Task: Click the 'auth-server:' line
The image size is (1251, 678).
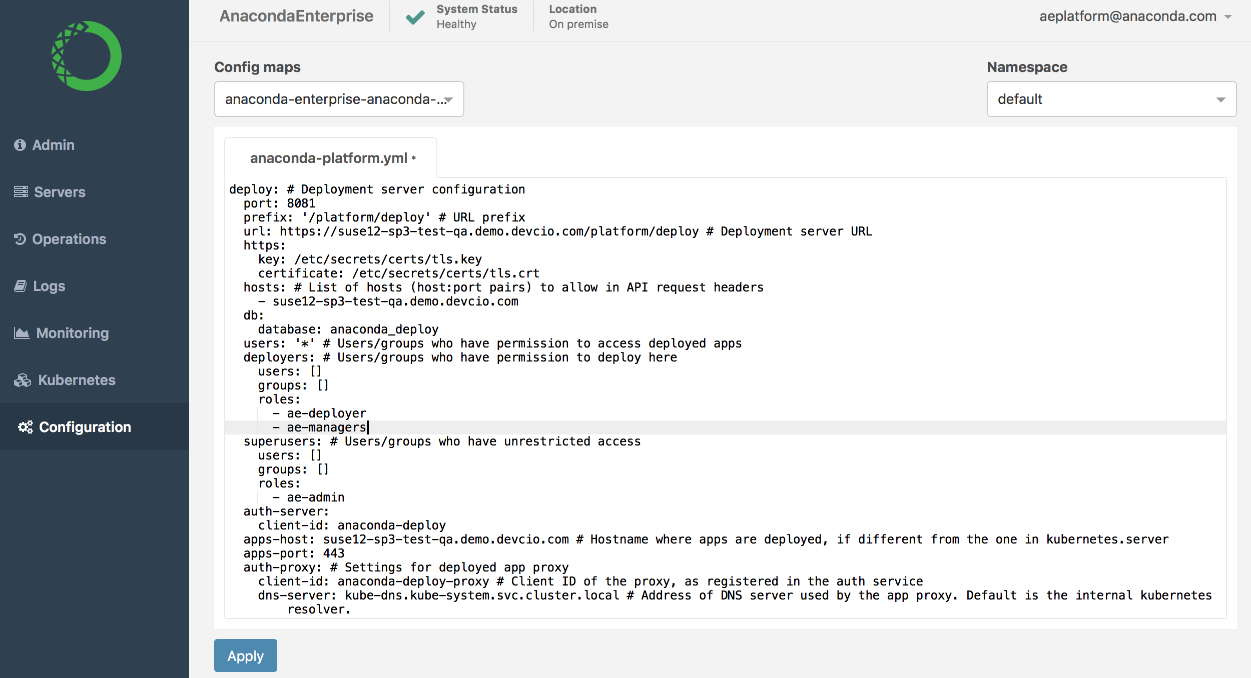Action: [x=286, y=511]
